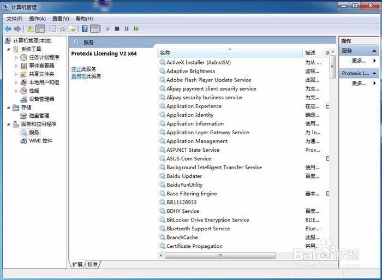Select 共享文件夹 icon in tree
382x280 pixels.
[x=23, y=74]
